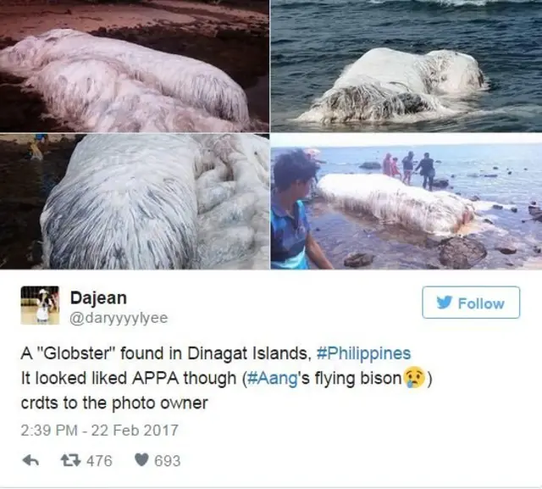Image resolution: width=542 pixels, height=489 pixels.
Task: Click the 'crdts to the photo owner' line
Action: [x=114, y=403]
